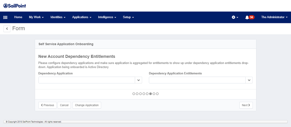This screenshot has height=127, width=291.
Task: Click inside the Dependency Application text field
Action: [87, 80]
